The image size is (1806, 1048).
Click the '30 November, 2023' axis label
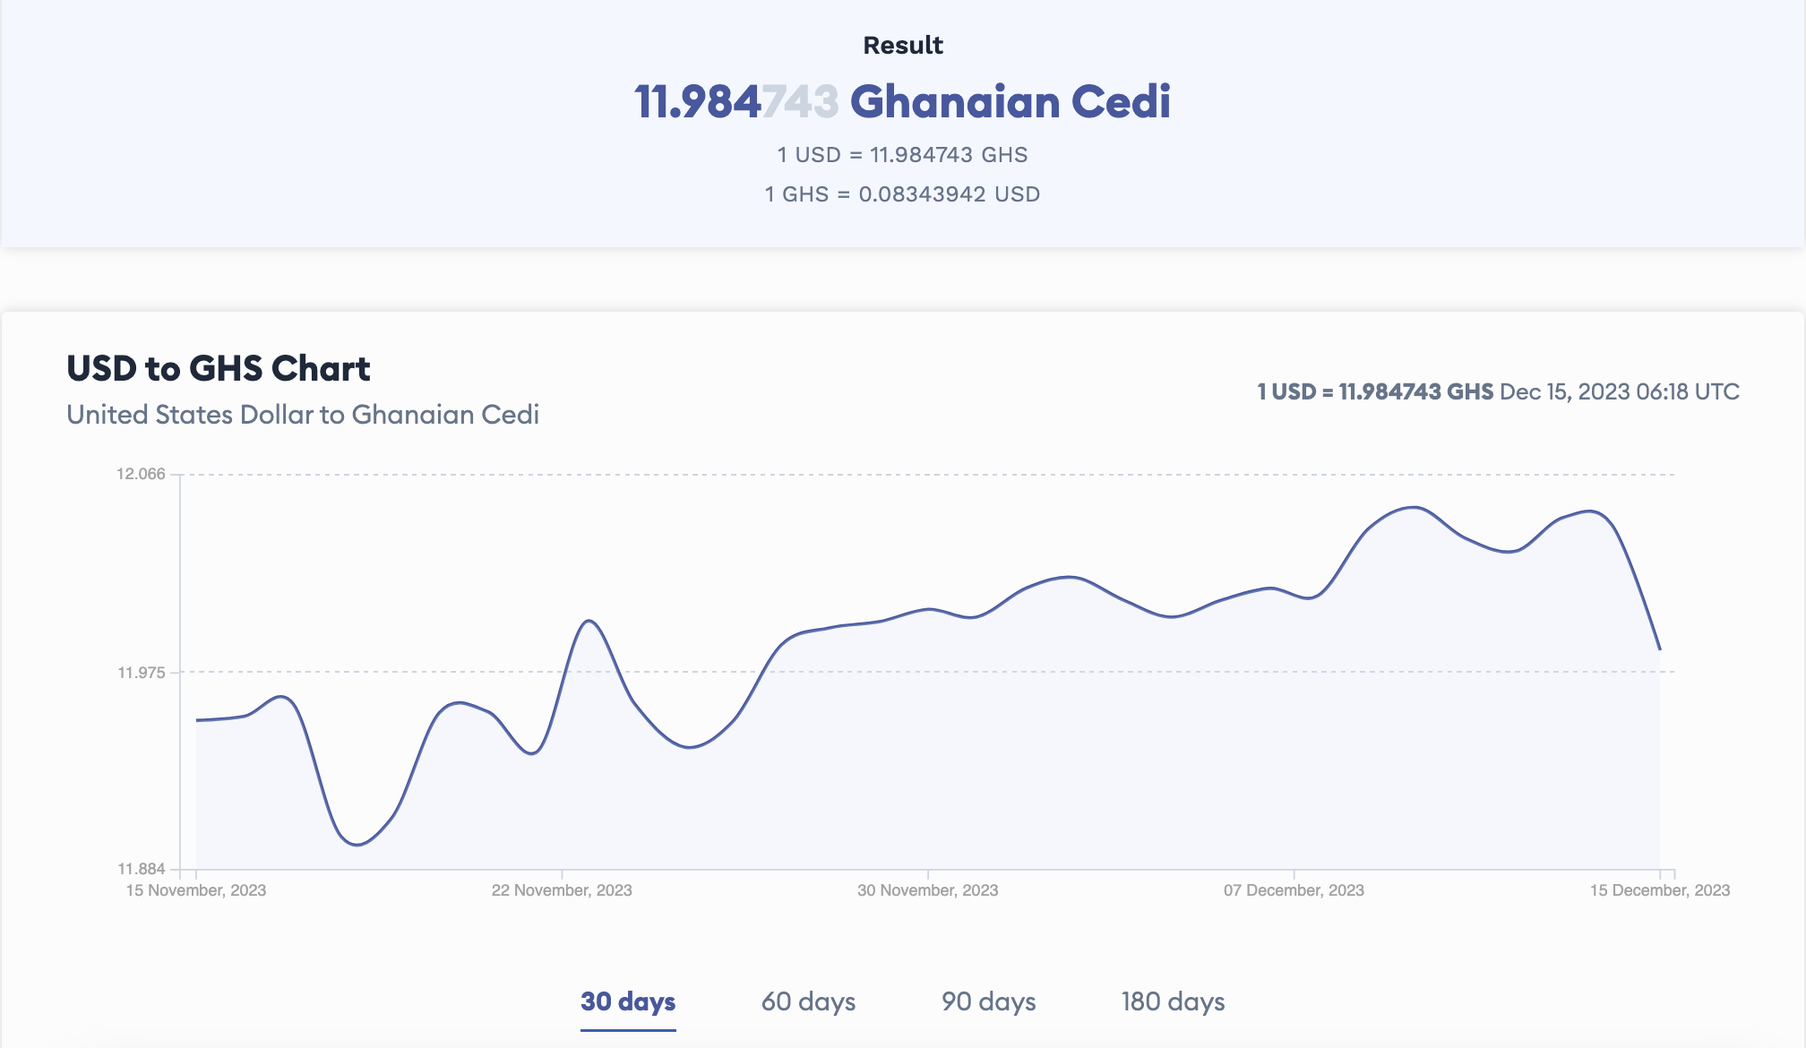click(927, 890)
